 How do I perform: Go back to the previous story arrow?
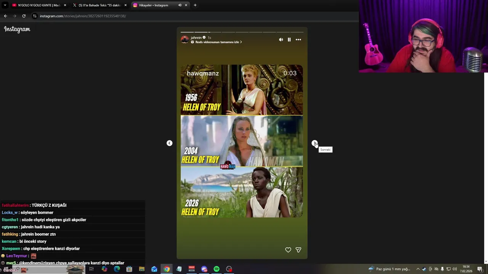pyautogui.click(x=169, y=143)
